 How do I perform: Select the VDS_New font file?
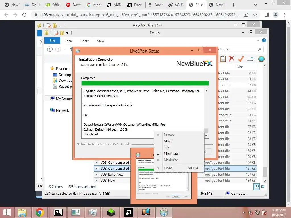[108, 180]
